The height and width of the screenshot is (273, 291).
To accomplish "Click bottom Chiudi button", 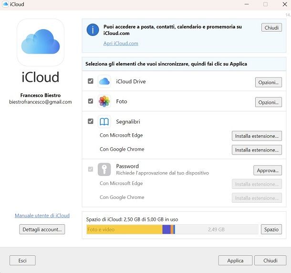I will [x=270, y=261].
